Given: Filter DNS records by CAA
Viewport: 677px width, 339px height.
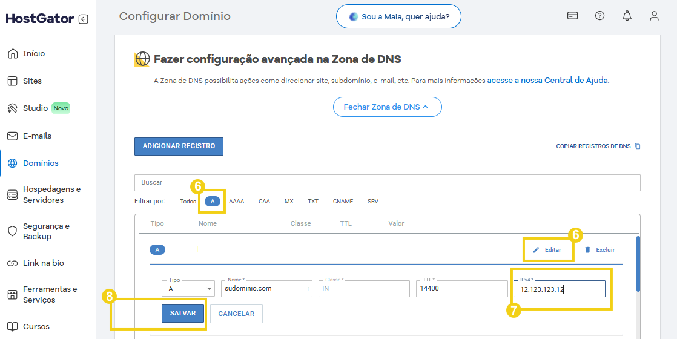Looking at the screenshot, I should (264, 201).
